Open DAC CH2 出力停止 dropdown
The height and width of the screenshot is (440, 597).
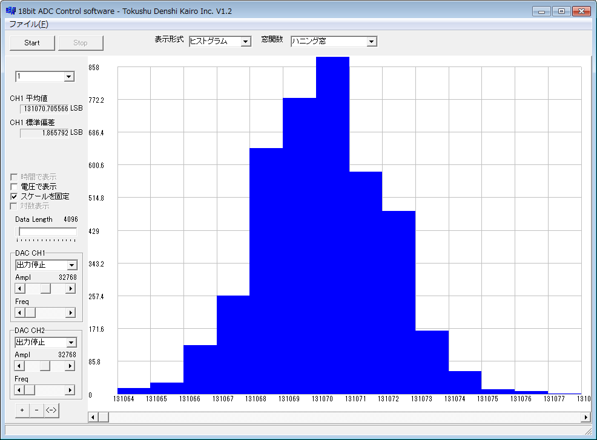pyautogui.click(x=71, y=343)
